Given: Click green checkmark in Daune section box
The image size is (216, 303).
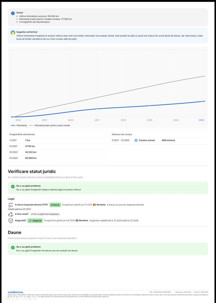Looking at the screenshot, I should (13, 248).
